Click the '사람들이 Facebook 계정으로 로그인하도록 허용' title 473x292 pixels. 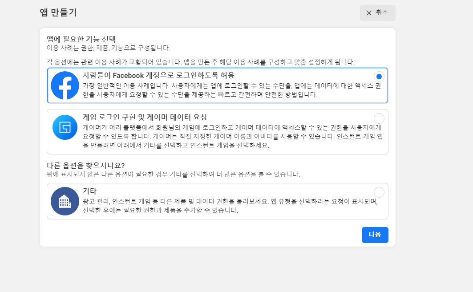158,75
